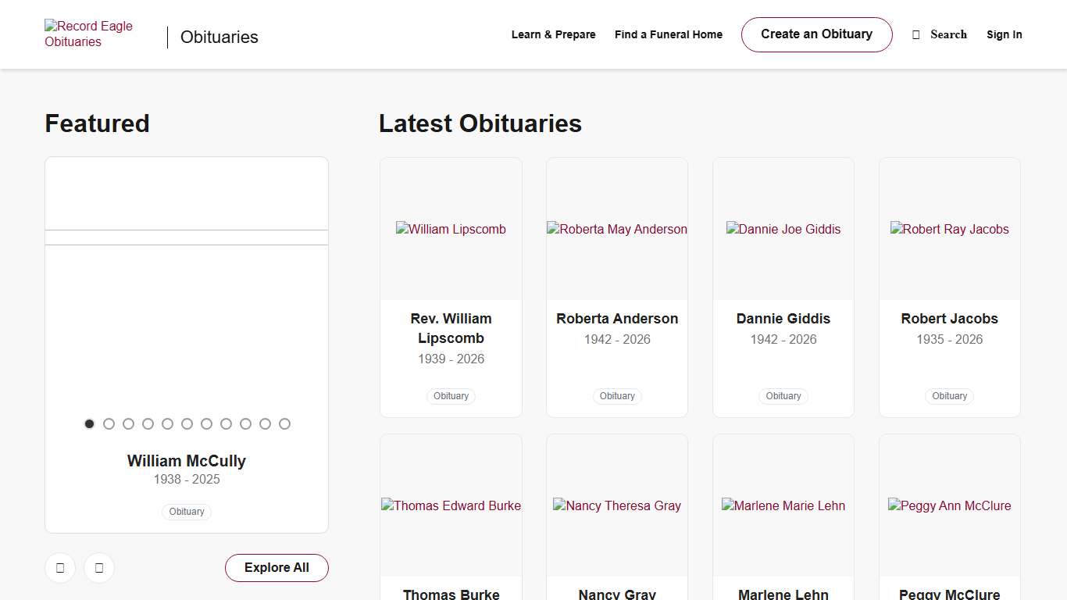This screenshot has width=1067, height=600.
Task: Click the Record Eagle Obituaries logo
Action: tap(88, 34)
